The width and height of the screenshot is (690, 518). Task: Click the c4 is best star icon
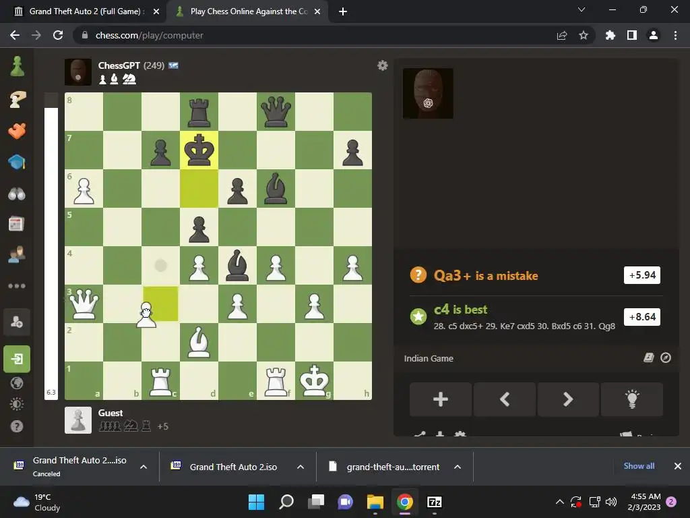tap(418, 316)
